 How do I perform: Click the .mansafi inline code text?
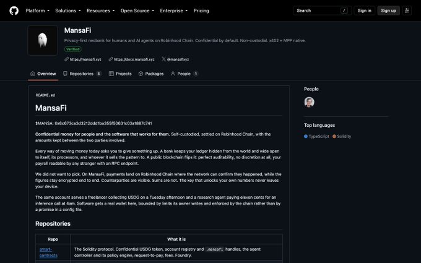click(215, 249)
